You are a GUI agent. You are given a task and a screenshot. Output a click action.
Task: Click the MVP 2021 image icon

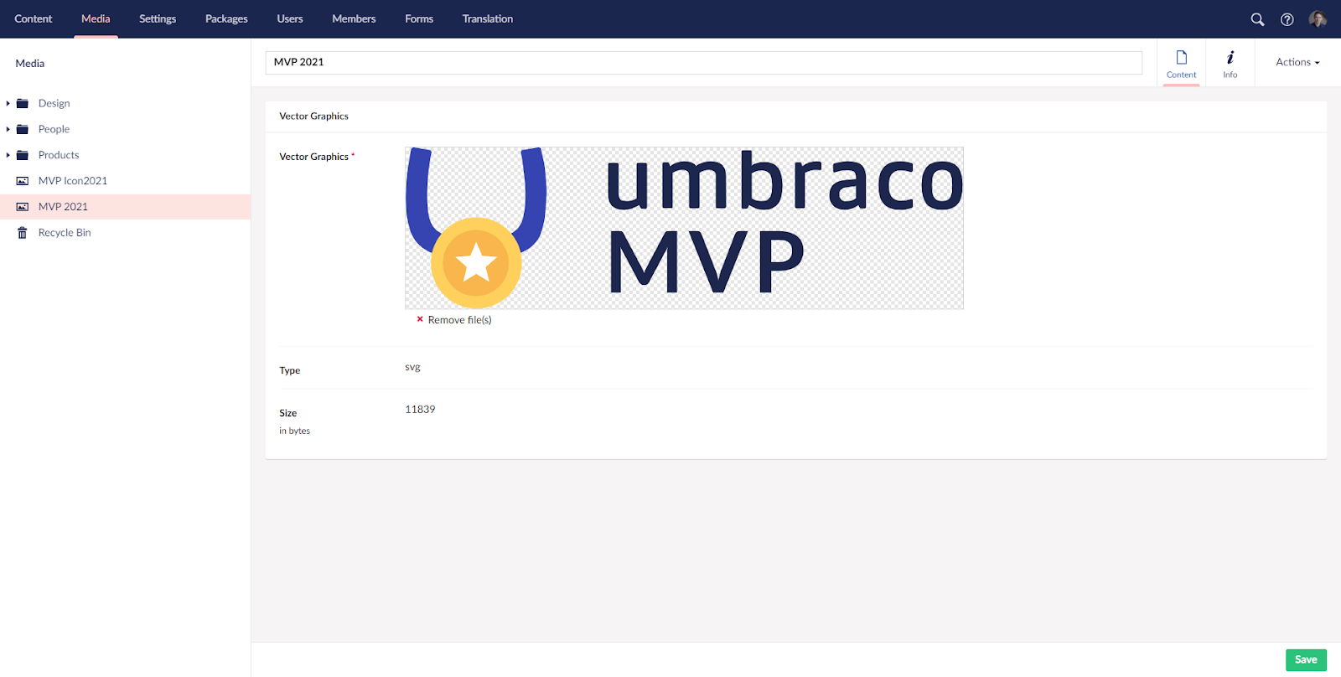pos(23,207)
